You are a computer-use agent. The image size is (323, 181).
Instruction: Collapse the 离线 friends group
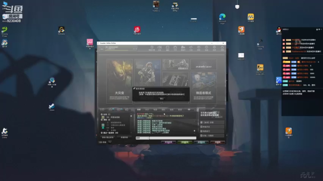(102, 119)
